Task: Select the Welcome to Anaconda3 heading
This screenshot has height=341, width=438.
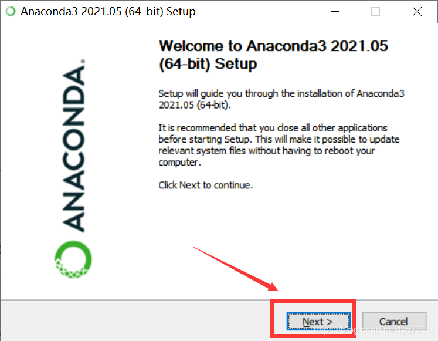Action: point(273,55)
